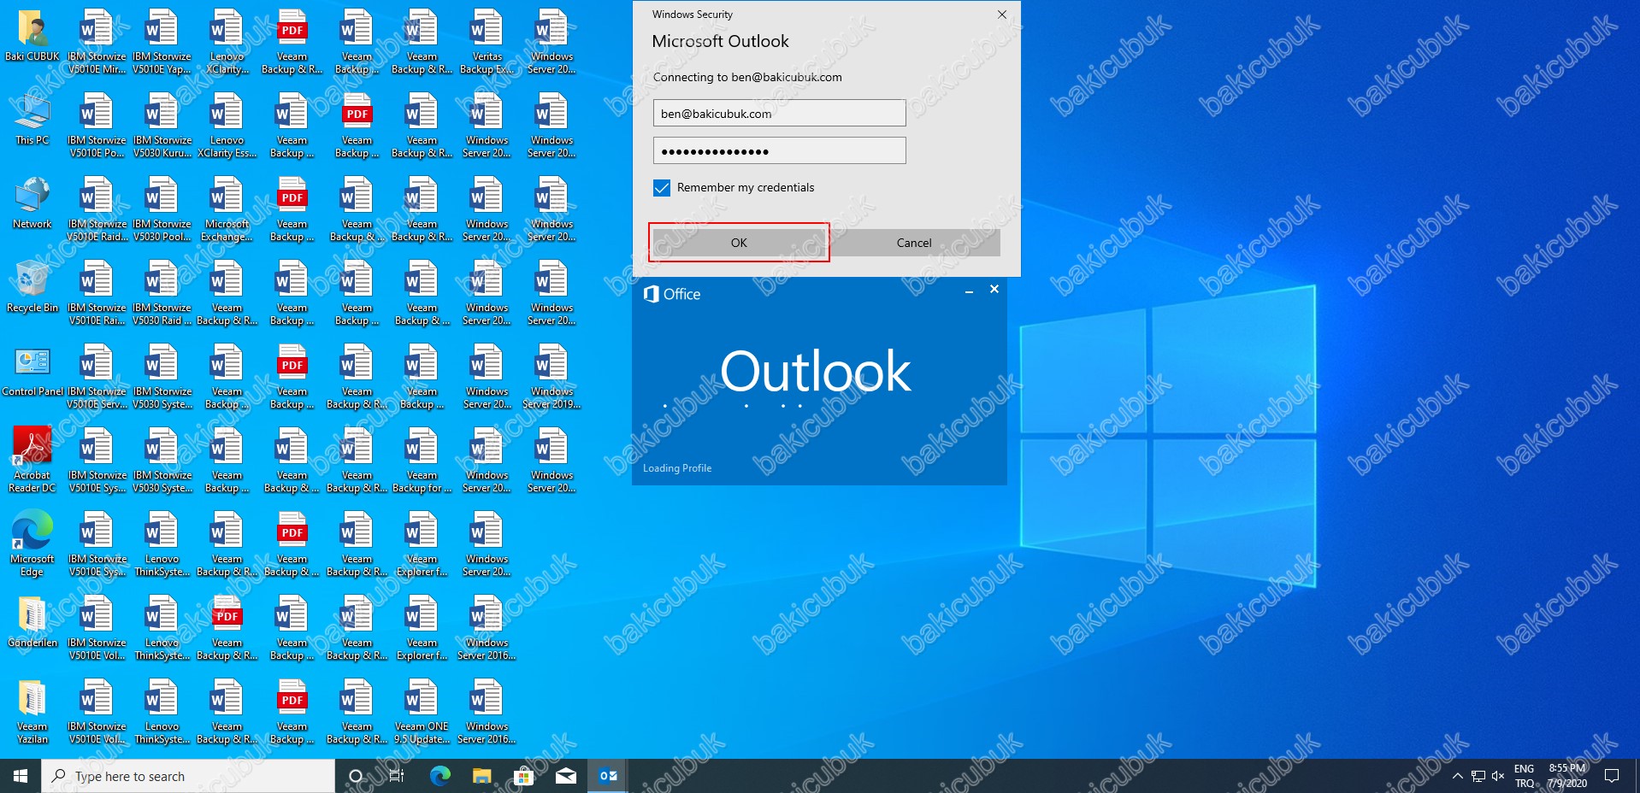Screen dimensions: 1640x793
Task: Minimize the Outlook splash screen
Action: pos(969,291)
